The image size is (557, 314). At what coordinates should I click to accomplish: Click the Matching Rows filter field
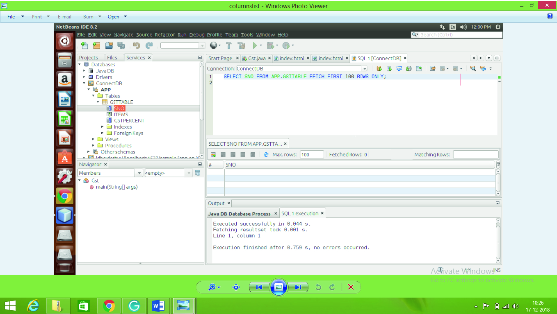tap(476, 155)
